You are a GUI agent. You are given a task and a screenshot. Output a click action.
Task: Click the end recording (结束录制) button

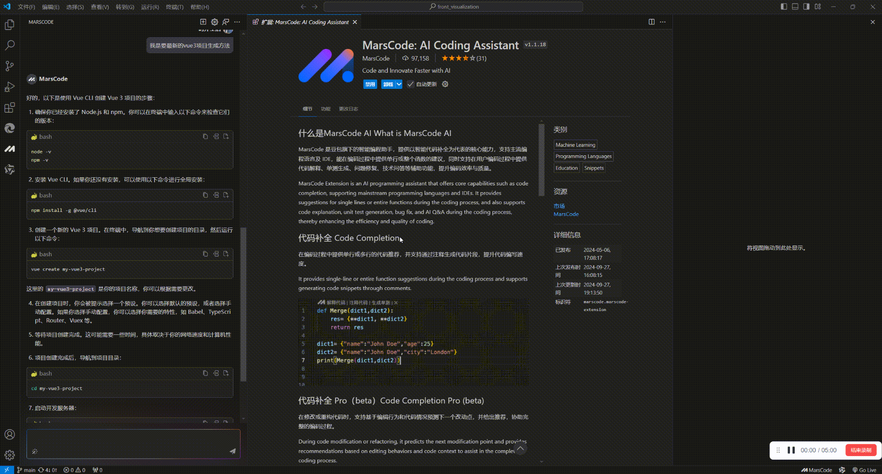click(861, 450)
